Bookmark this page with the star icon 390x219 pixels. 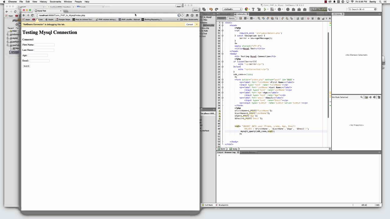(x=183, y=15)
